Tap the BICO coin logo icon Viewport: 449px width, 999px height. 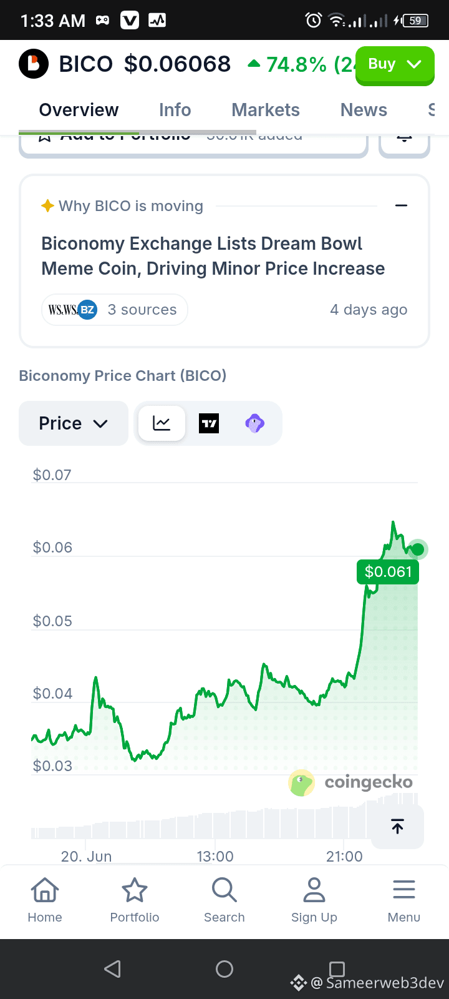point(34,64)
